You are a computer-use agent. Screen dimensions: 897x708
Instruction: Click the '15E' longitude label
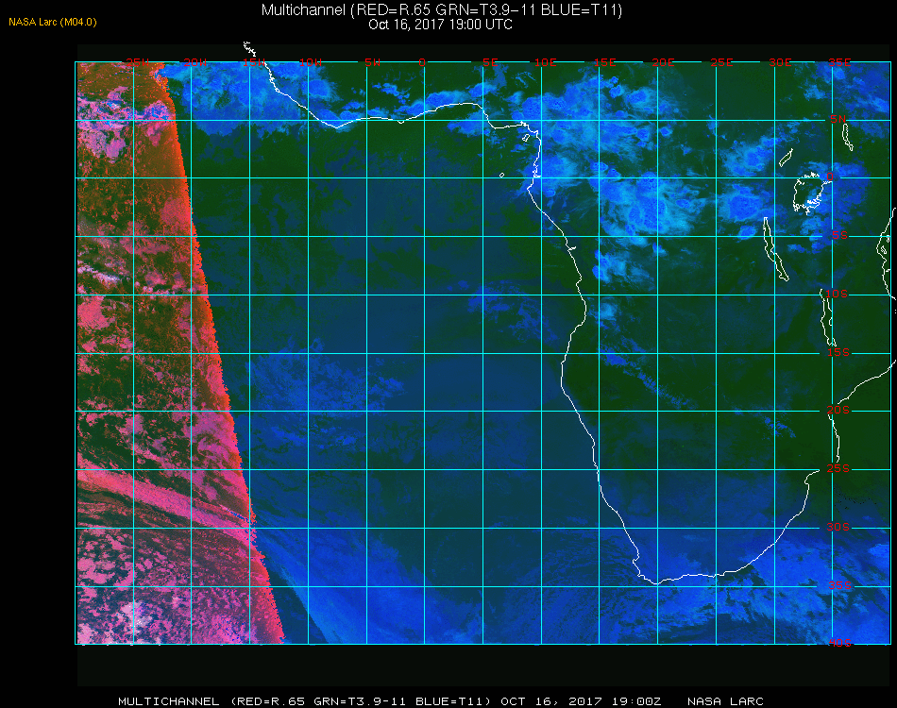point(604,61)
